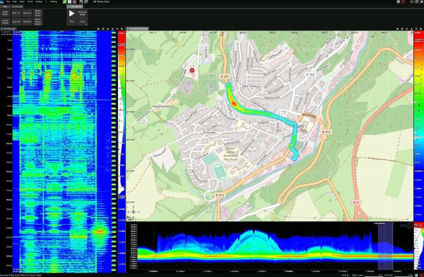Click the status bar red record icon
Image resolution: width=424 pixels, height=277 pixels.
[x=421, y=275]
